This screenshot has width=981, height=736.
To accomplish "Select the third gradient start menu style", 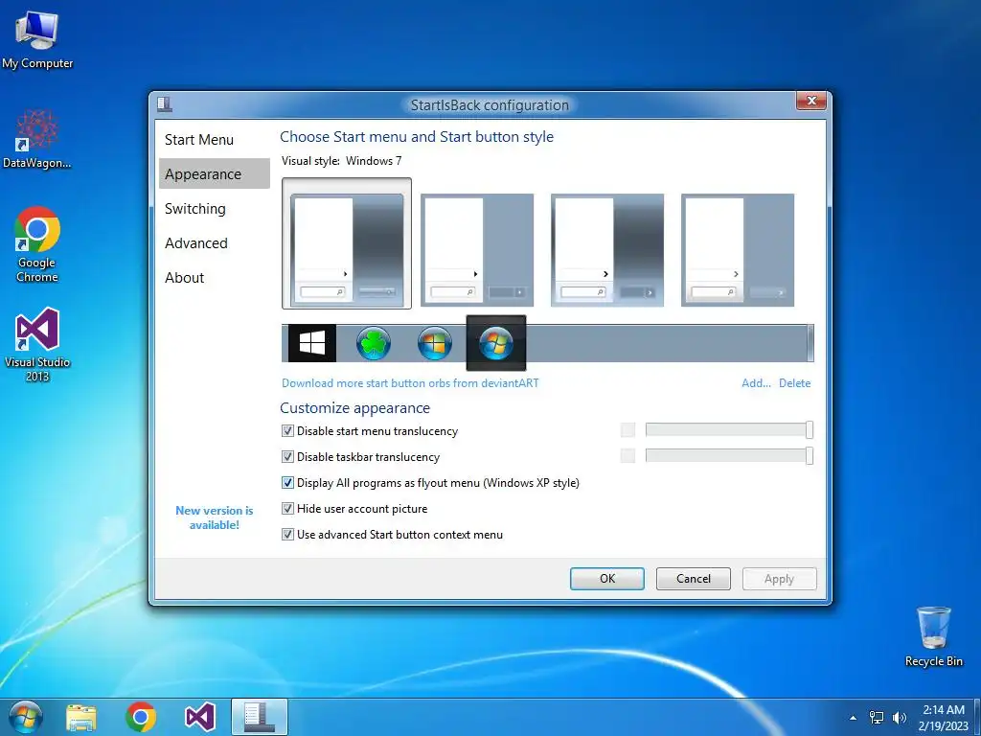I will [x=606, y=250].
